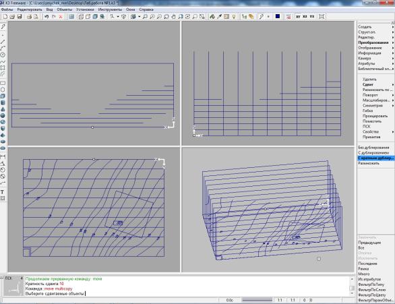
Task: Select the box solid tool
Action: click(x=3, y=96)
